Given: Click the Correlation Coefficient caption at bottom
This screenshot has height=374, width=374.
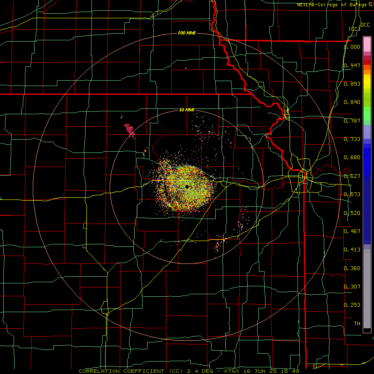Looking at the screenshot, I should [189, 371].
